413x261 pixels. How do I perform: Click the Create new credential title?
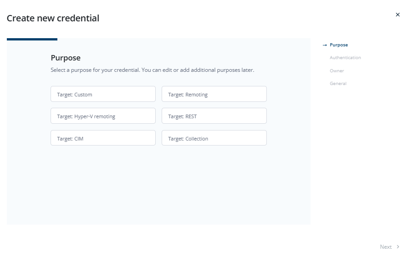[53, 18]
